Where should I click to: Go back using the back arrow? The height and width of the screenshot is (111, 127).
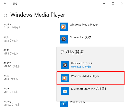5,3
